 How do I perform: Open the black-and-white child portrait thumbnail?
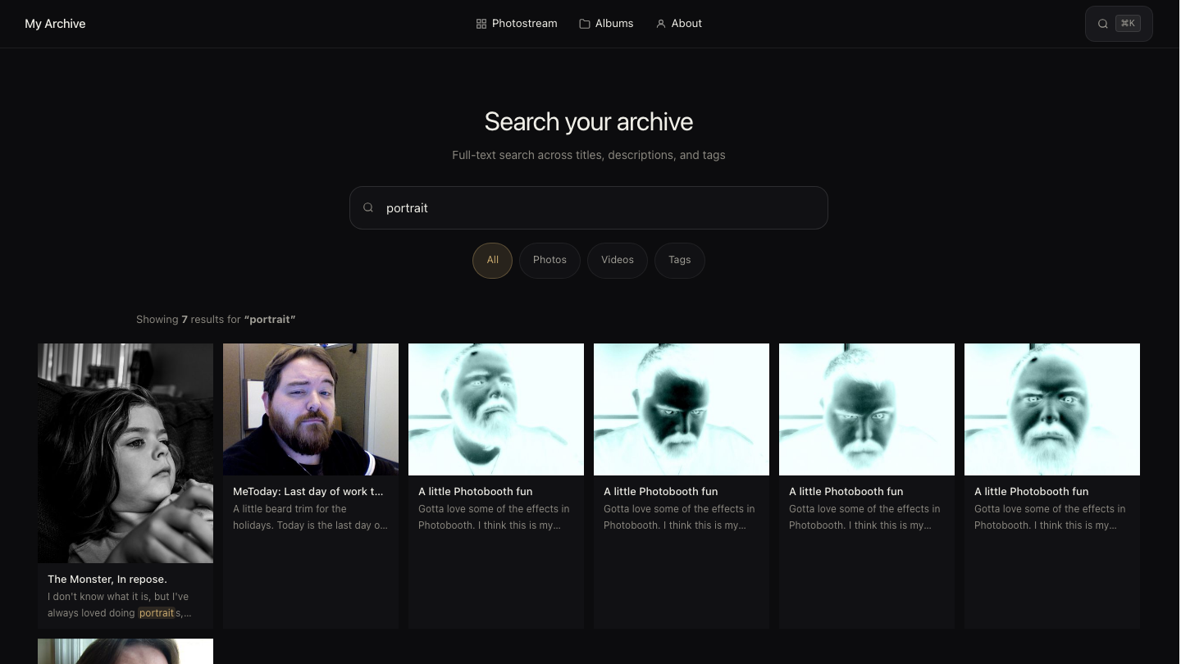click(x=125, y=453)
